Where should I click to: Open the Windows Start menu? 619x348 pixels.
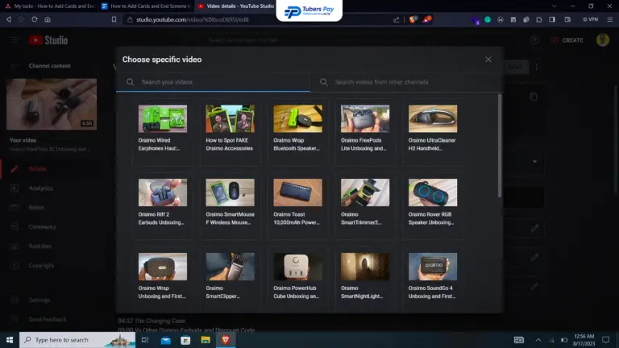(x=10, y=340)
